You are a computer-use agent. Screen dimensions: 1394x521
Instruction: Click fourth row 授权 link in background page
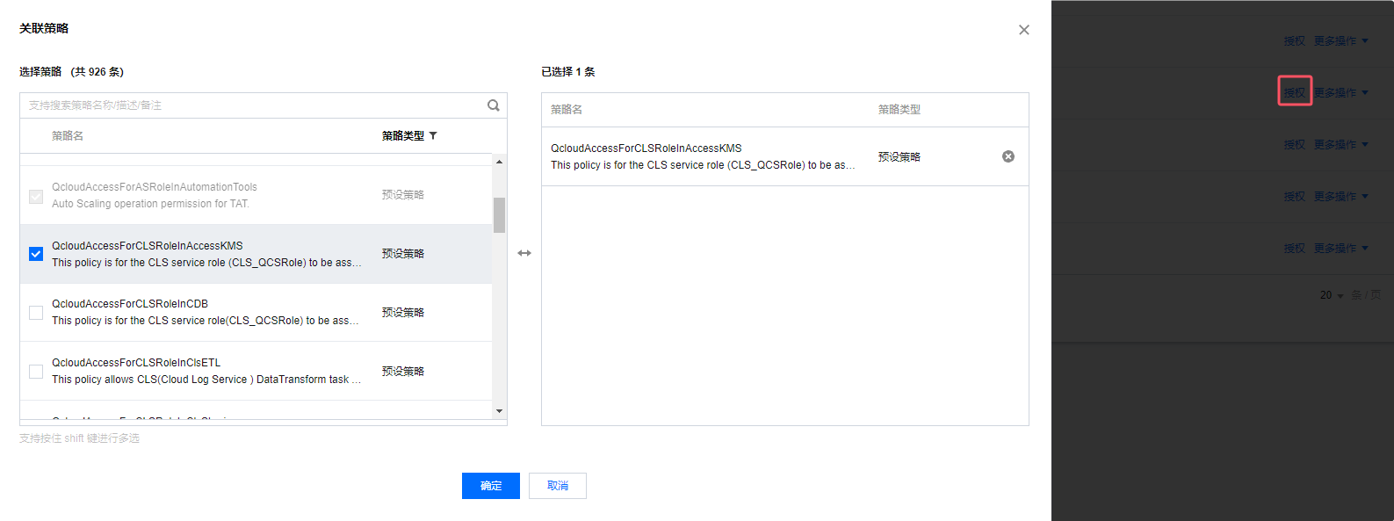pyautogui.click(x=1294, y=196)
